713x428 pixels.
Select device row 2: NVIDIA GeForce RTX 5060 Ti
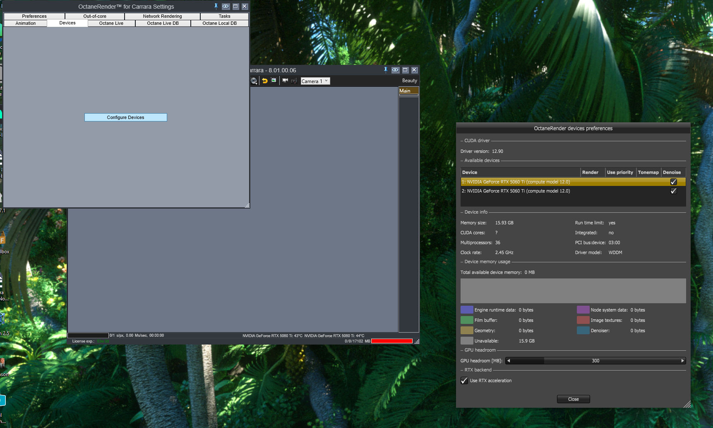click(x=573, y=191)
